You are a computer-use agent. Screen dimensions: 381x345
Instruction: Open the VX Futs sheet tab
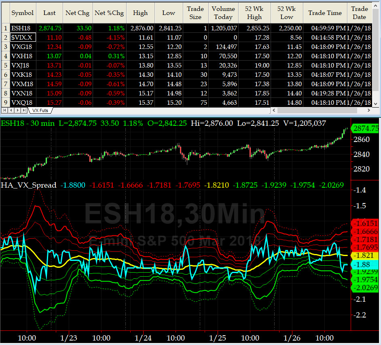click(x=40, y=110)
